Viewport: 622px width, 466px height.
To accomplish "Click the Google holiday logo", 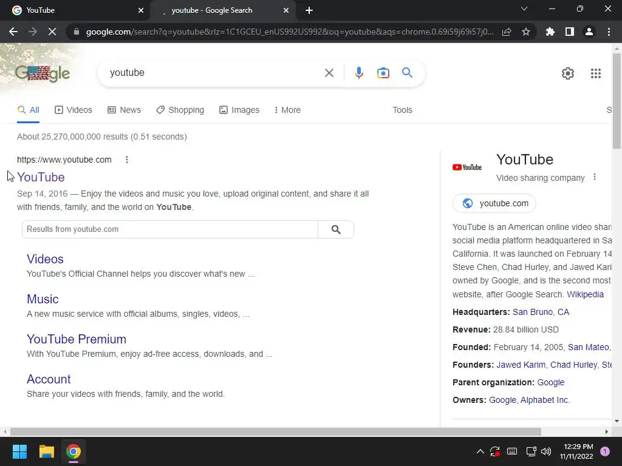I will (43, 73).
